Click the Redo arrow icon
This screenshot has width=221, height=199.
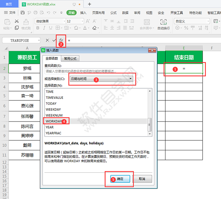pyautogui.click(x=55, y=13)
